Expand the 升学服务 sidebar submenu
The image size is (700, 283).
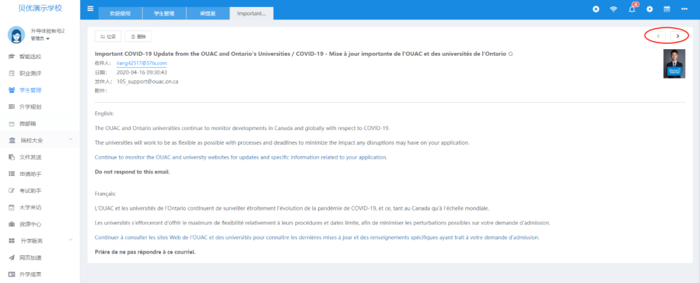point(71,241)
